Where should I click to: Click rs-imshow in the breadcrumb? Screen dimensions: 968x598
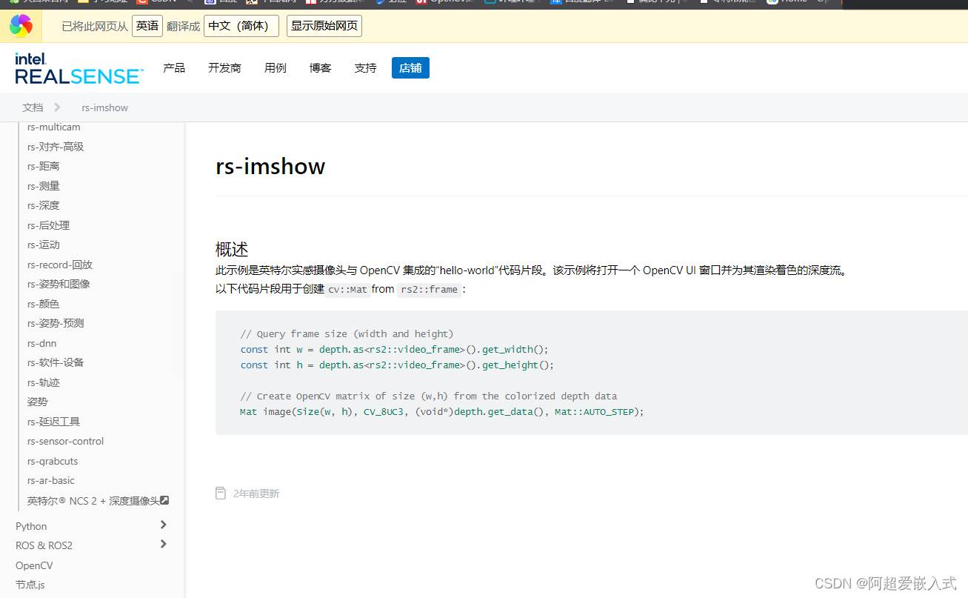(105, 107)
